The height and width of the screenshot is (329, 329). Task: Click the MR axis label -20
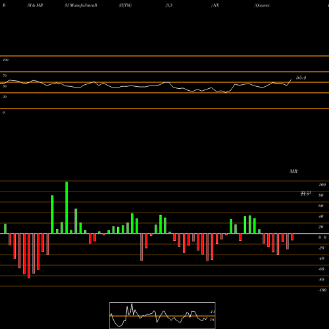[321, 248]
